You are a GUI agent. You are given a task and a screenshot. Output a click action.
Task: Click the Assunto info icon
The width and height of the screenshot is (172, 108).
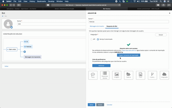(95, 13)
